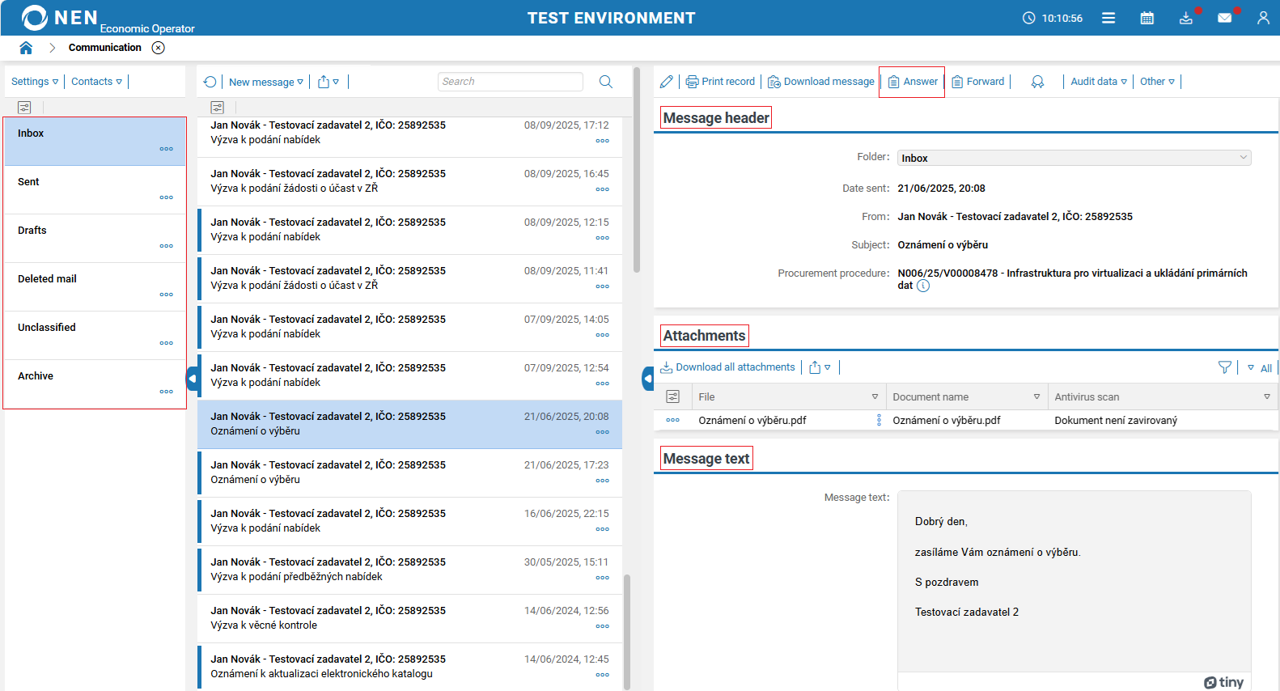The height and width of the screenshot is (691, 1280).
Task: Open the New message dropdown
Action: pos(266,82)
